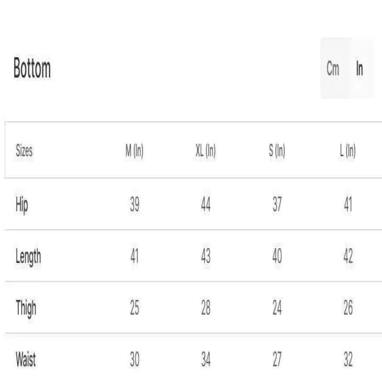Switch units to In

(360, 69)
